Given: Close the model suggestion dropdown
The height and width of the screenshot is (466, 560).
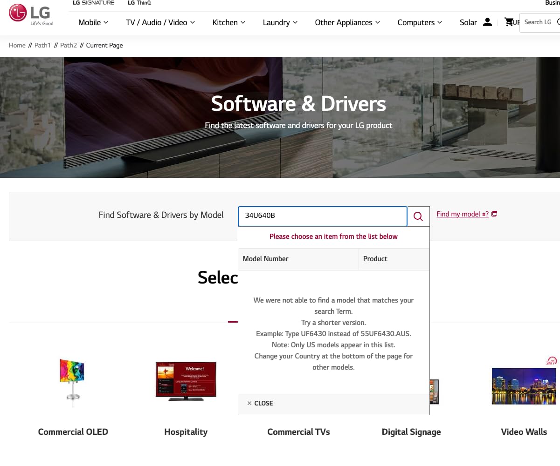Looking at the screenshot, I should pos(260,403).
